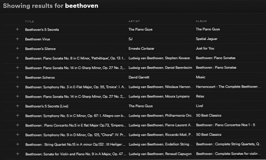Add Beethoven Scherzo using its plus icon
The width and height of the screenshot is (266, 160).
click(17, 77)
